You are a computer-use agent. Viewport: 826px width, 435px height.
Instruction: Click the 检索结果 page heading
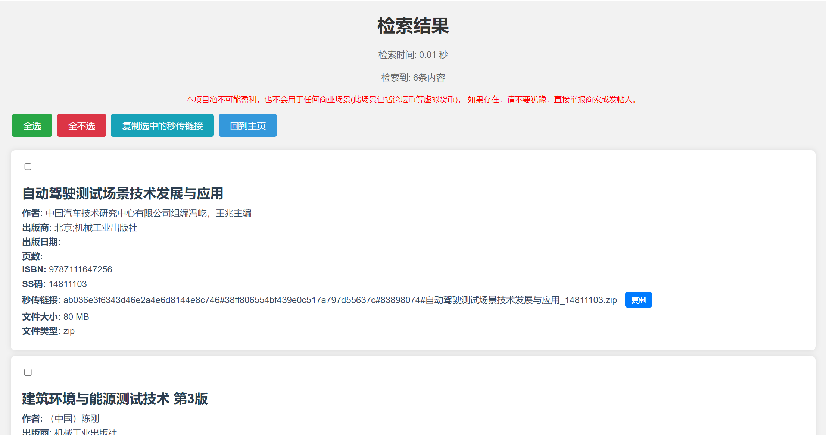click(x=413, y=26)
